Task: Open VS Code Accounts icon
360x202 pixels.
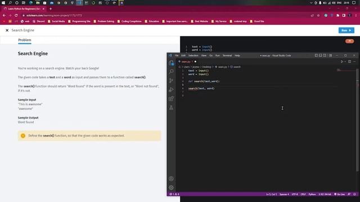Action: pos(171,178)
